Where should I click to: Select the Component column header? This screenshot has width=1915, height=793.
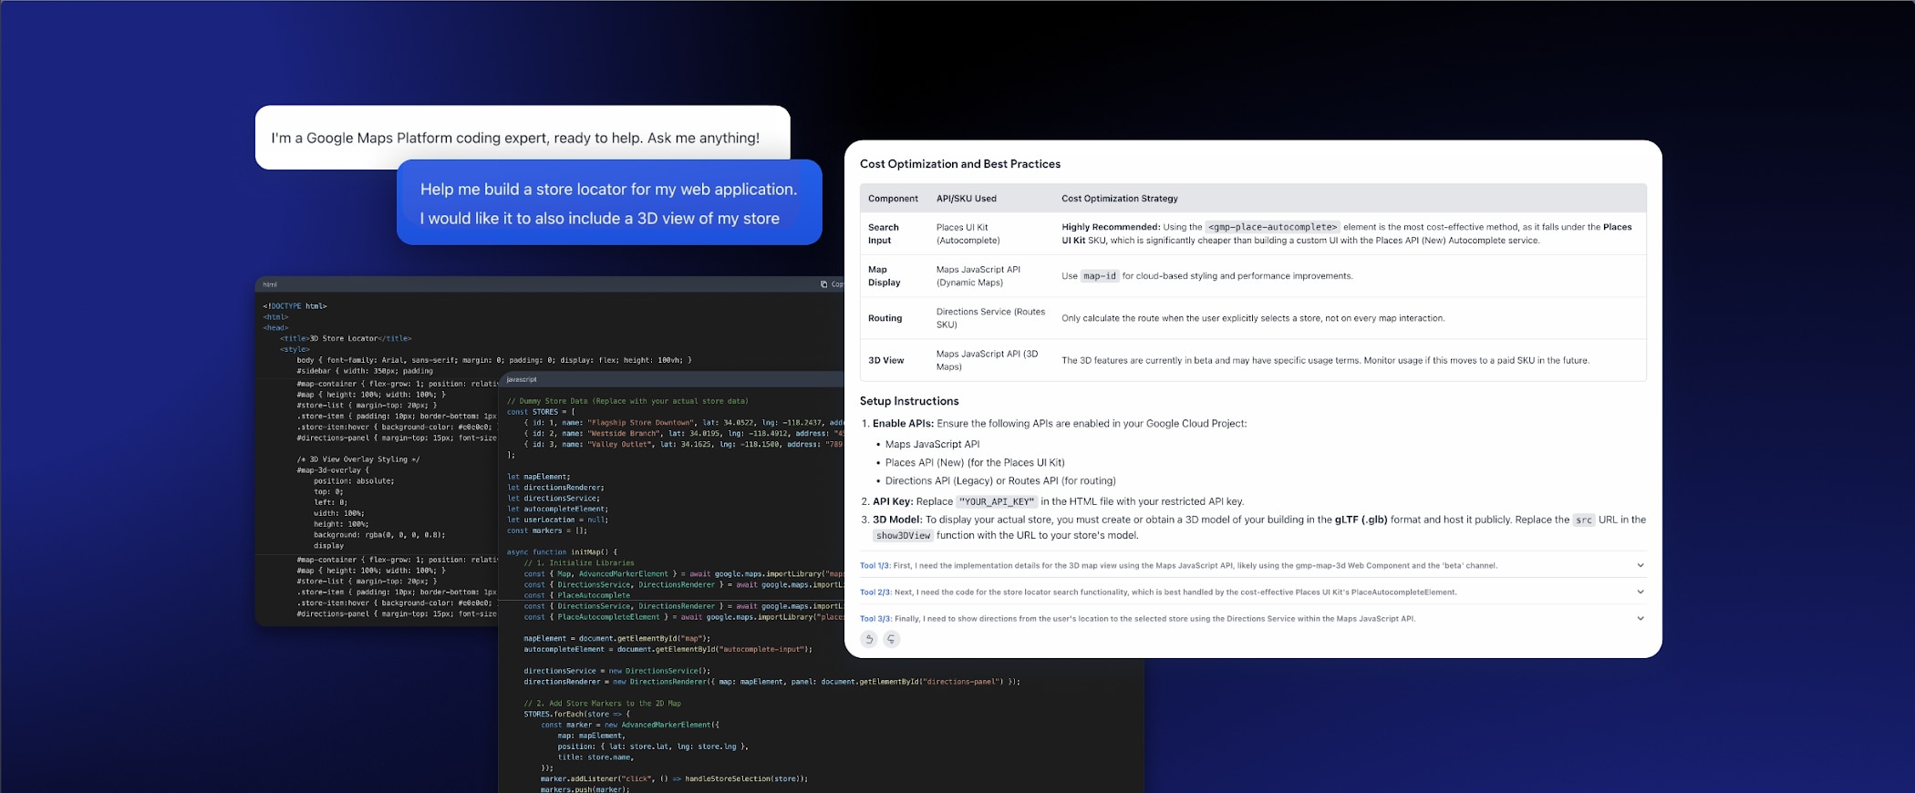point(893,199)
